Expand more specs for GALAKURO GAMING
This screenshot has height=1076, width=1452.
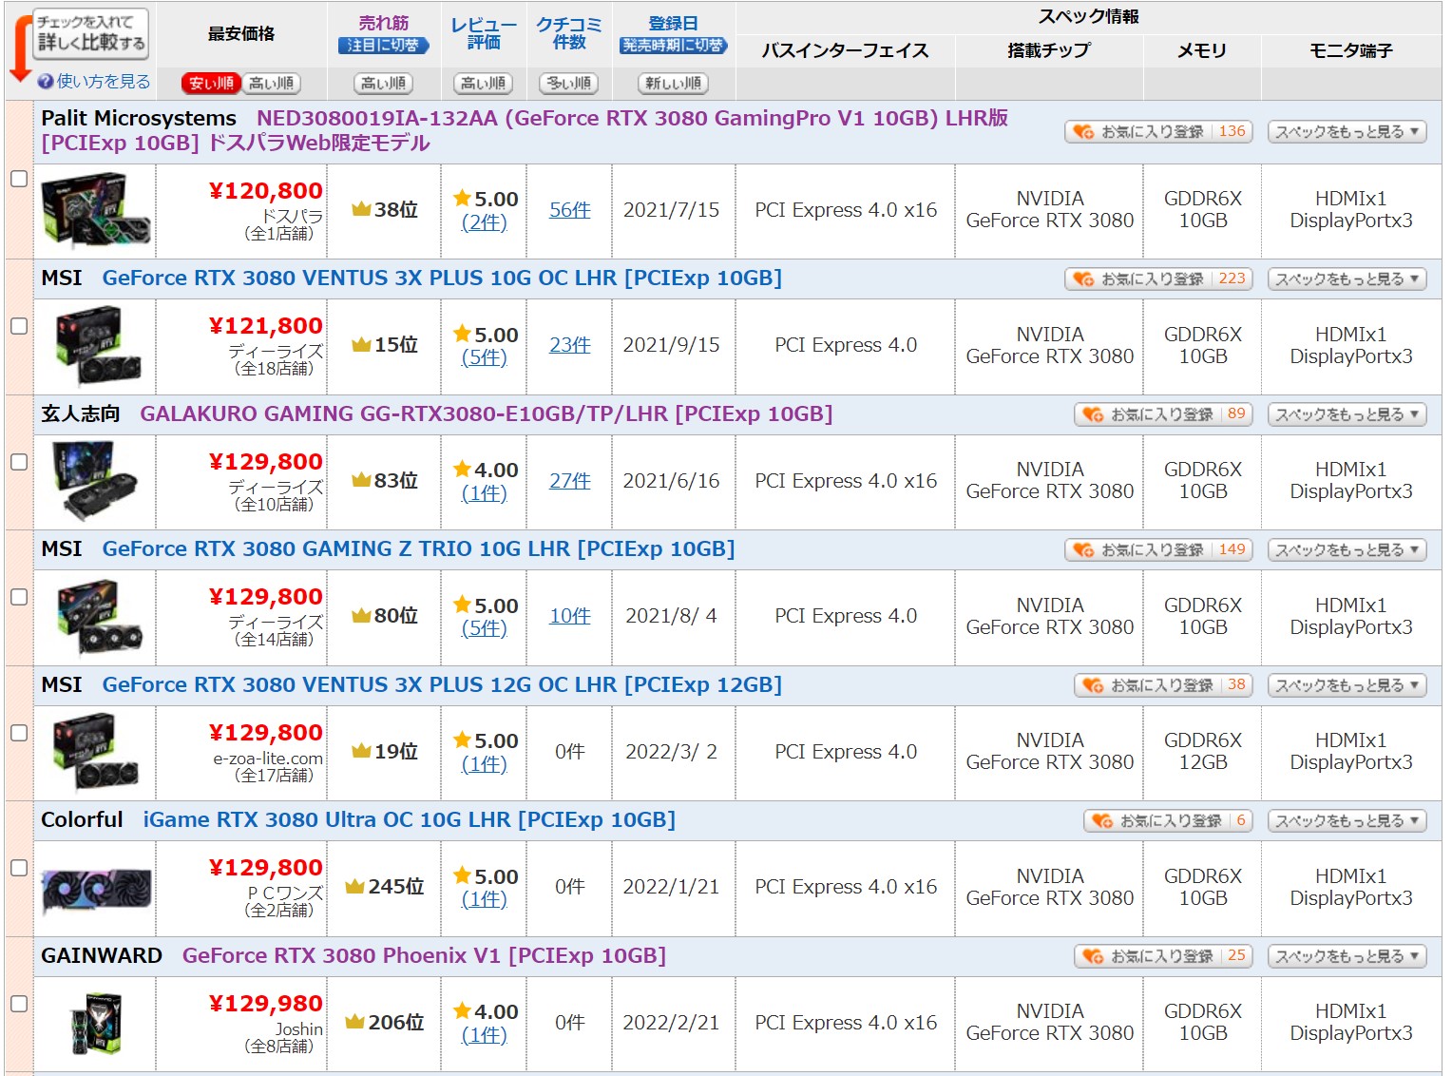(x=1347, y=414)
